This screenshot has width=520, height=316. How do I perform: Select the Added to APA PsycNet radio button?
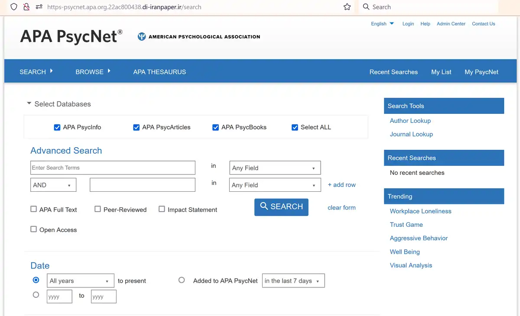coord(182,280)
